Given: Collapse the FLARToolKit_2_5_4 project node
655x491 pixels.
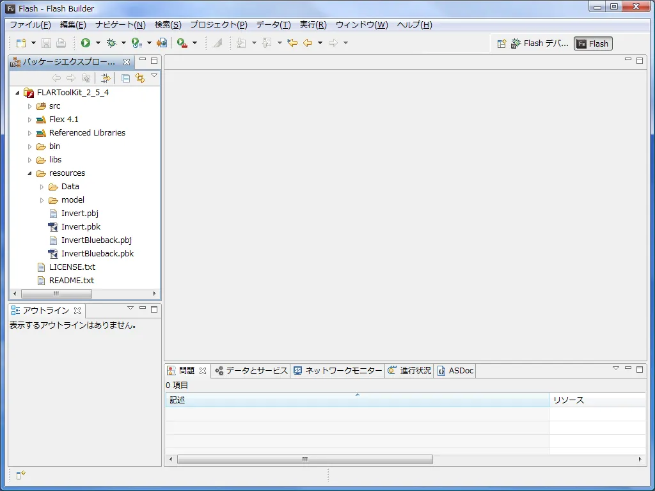Looking at the screenshot, I should (x=17, y=93).
